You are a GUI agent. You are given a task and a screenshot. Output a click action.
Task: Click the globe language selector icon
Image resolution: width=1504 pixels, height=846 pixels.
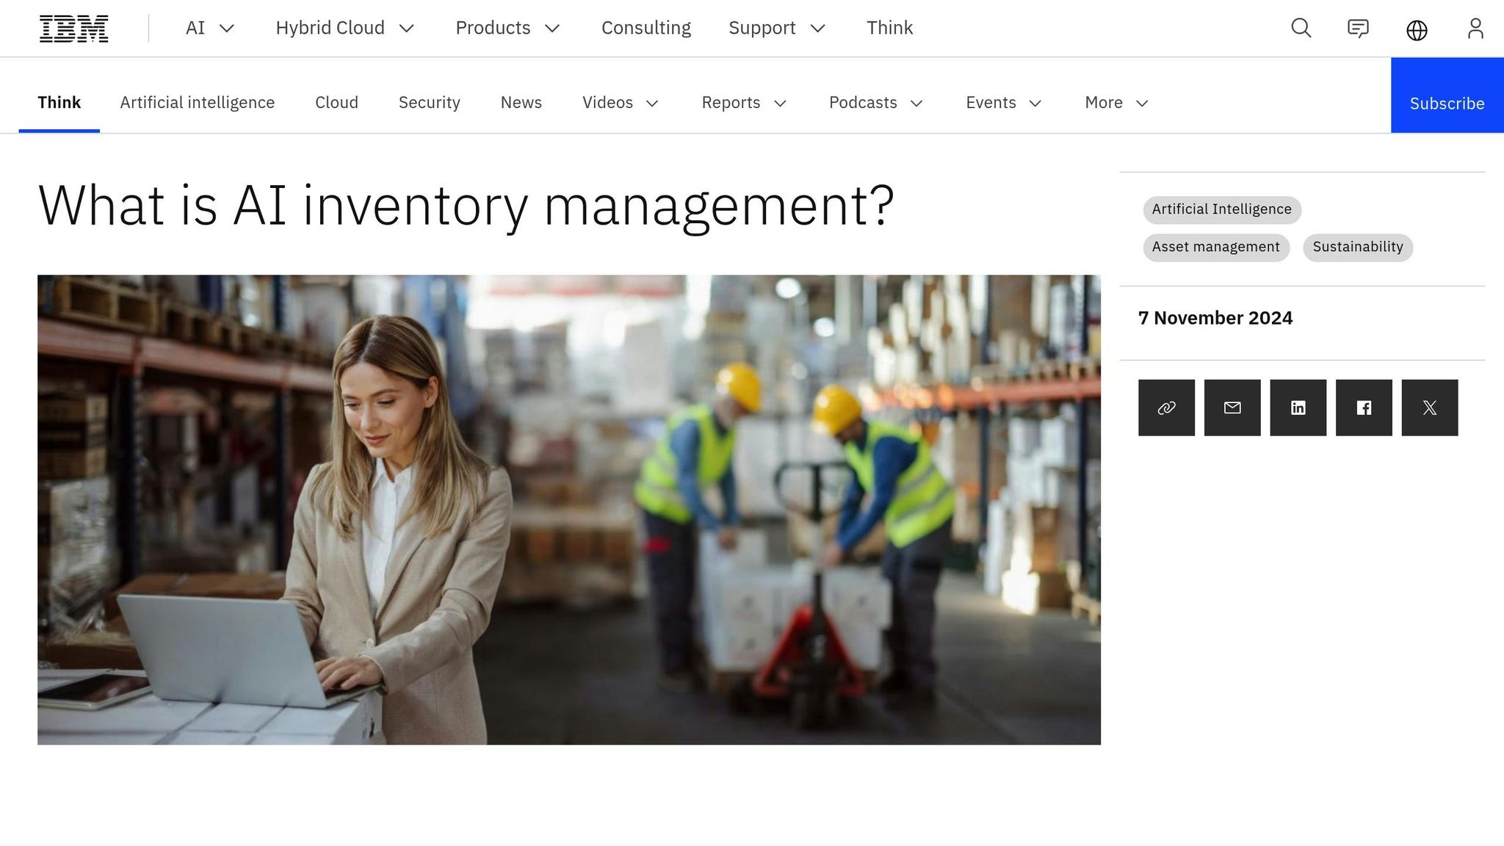coord(1417,30)
